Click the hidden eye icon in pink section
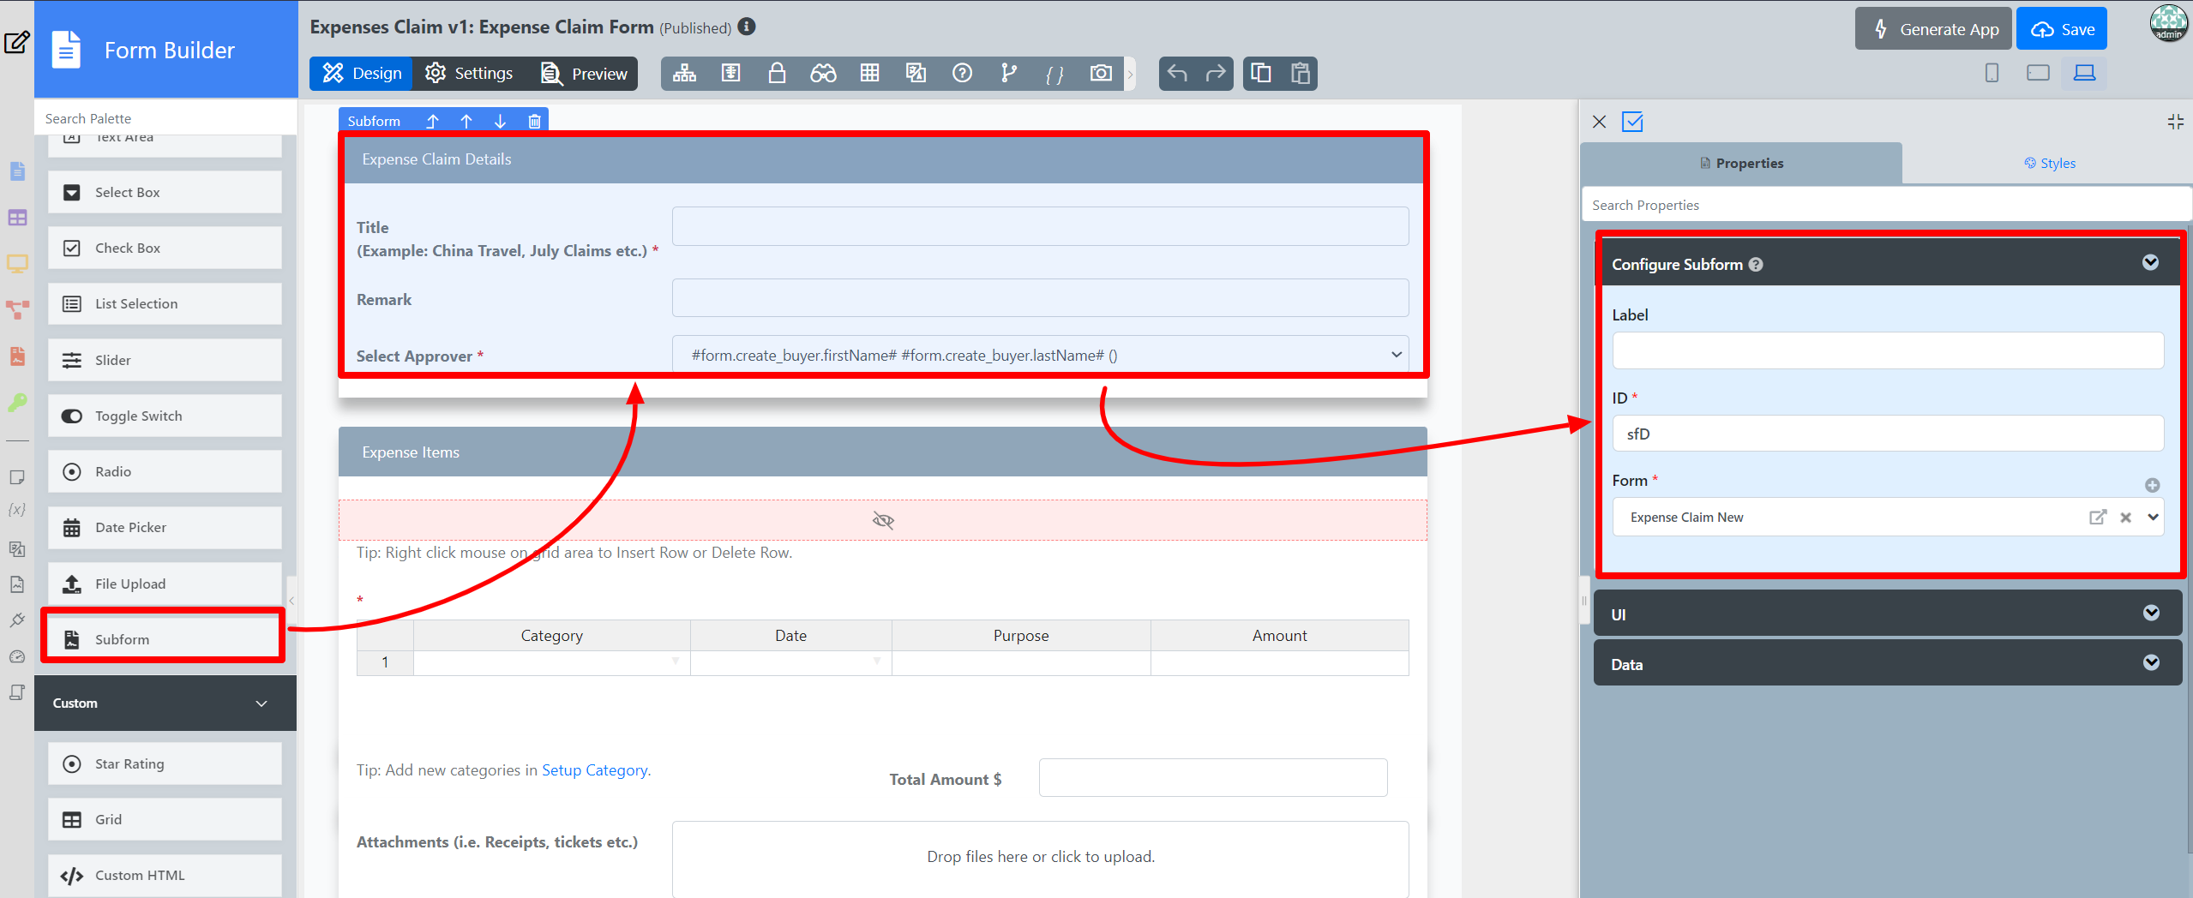The height and width of the screenshot is (898, 2193). 883,520
